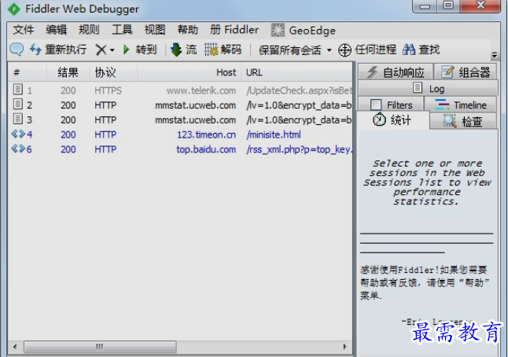Switch to the 自动响应 tab
Screen dimensions: 508x357
(x=396, y=72)
